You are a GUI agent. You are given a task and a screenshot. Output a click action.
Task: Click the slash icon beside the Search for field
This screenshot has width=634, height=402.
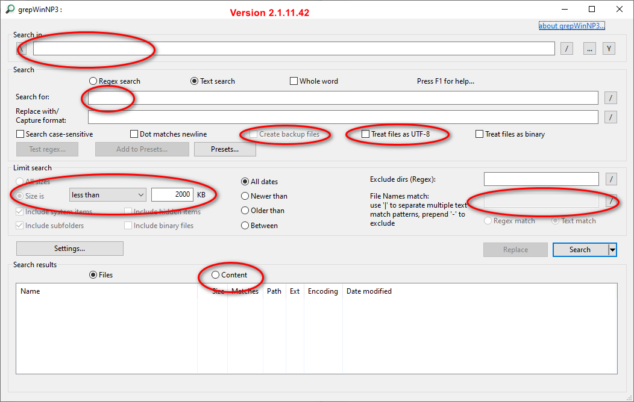pos(610,97)
